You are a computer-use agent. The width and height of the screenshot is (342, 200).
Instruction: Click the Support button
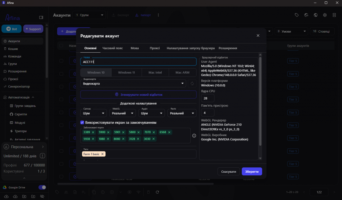33,29
